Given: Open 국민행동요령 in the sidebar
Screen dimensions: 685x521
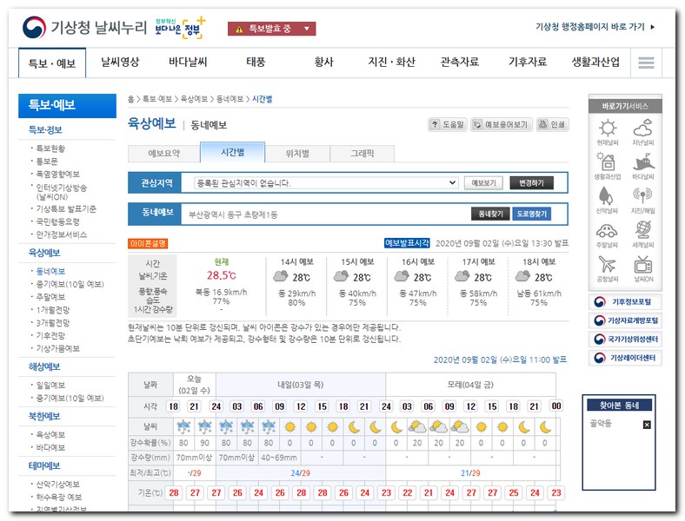Looking at the screenshot, I should coord(57,221).
